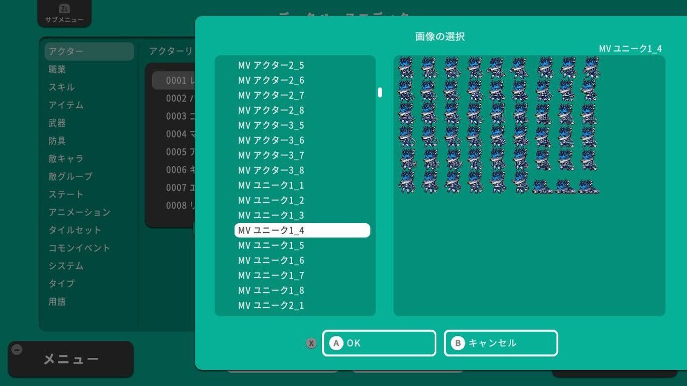
Task: Switch to 用語 database category
Action: tap(89, 302)
